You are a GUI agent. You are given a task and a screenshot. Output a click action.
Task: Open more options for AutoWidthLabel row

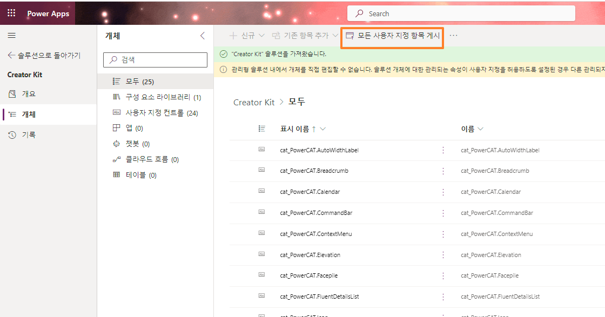click(x=443, y=150)
